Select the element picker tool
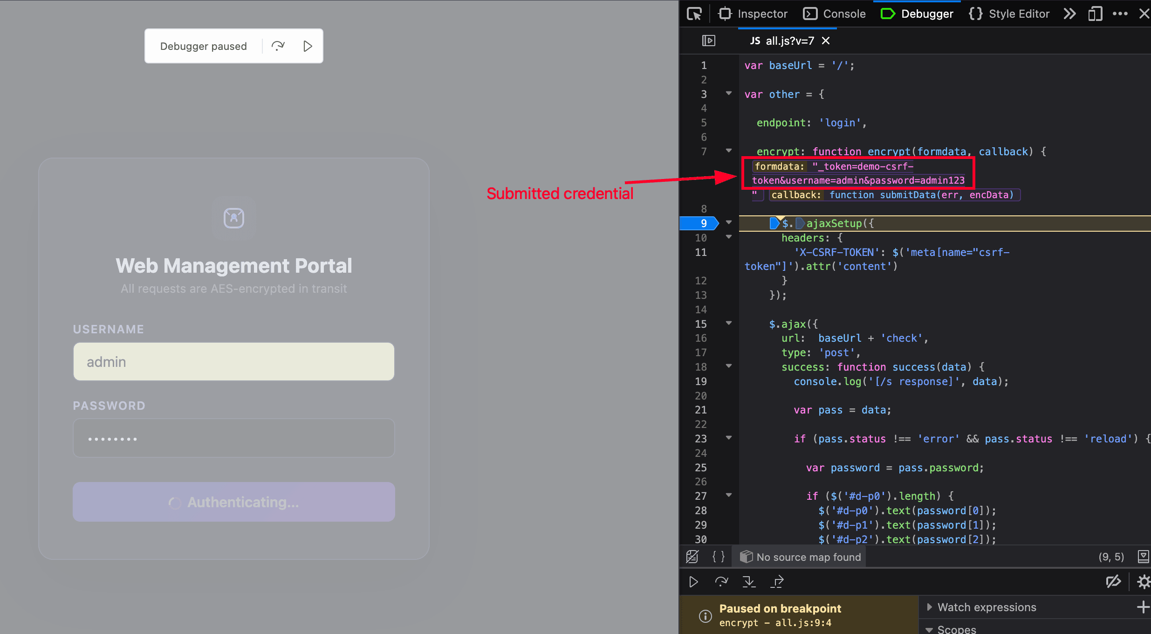Screen dimensions: 1151x634 point(694,14)
